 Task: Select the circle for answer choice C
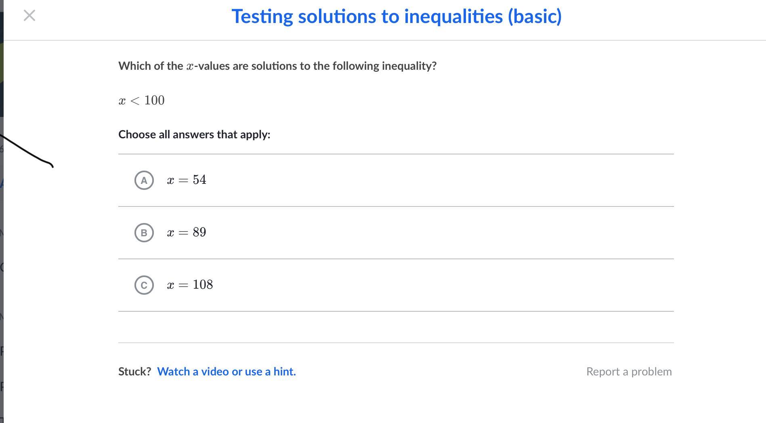pos(144,285)
